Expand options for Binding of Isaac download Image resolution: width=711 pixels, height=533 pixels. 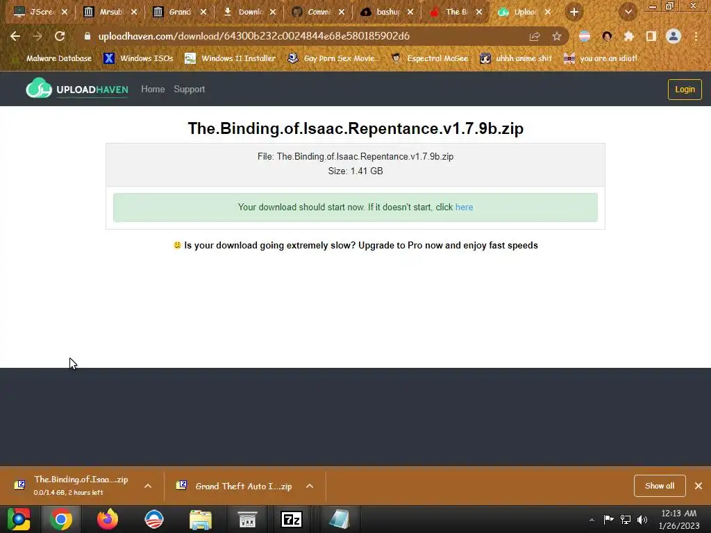coord(148,486)
